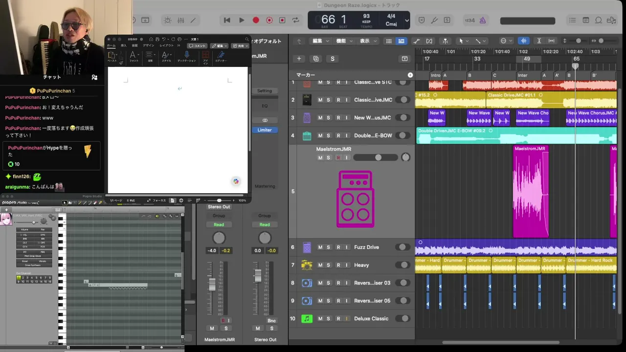Toggle the on/off switch of Heavy track

(403, 265)
